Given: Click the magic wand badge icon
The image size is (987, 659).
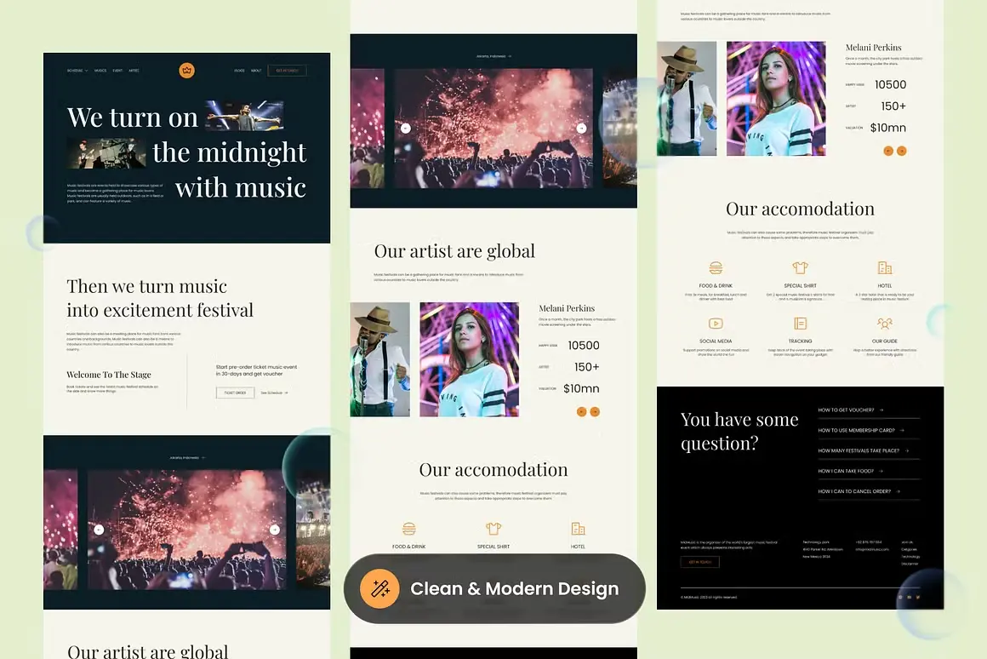Looking at the screenshot, I should pos(379,588).
